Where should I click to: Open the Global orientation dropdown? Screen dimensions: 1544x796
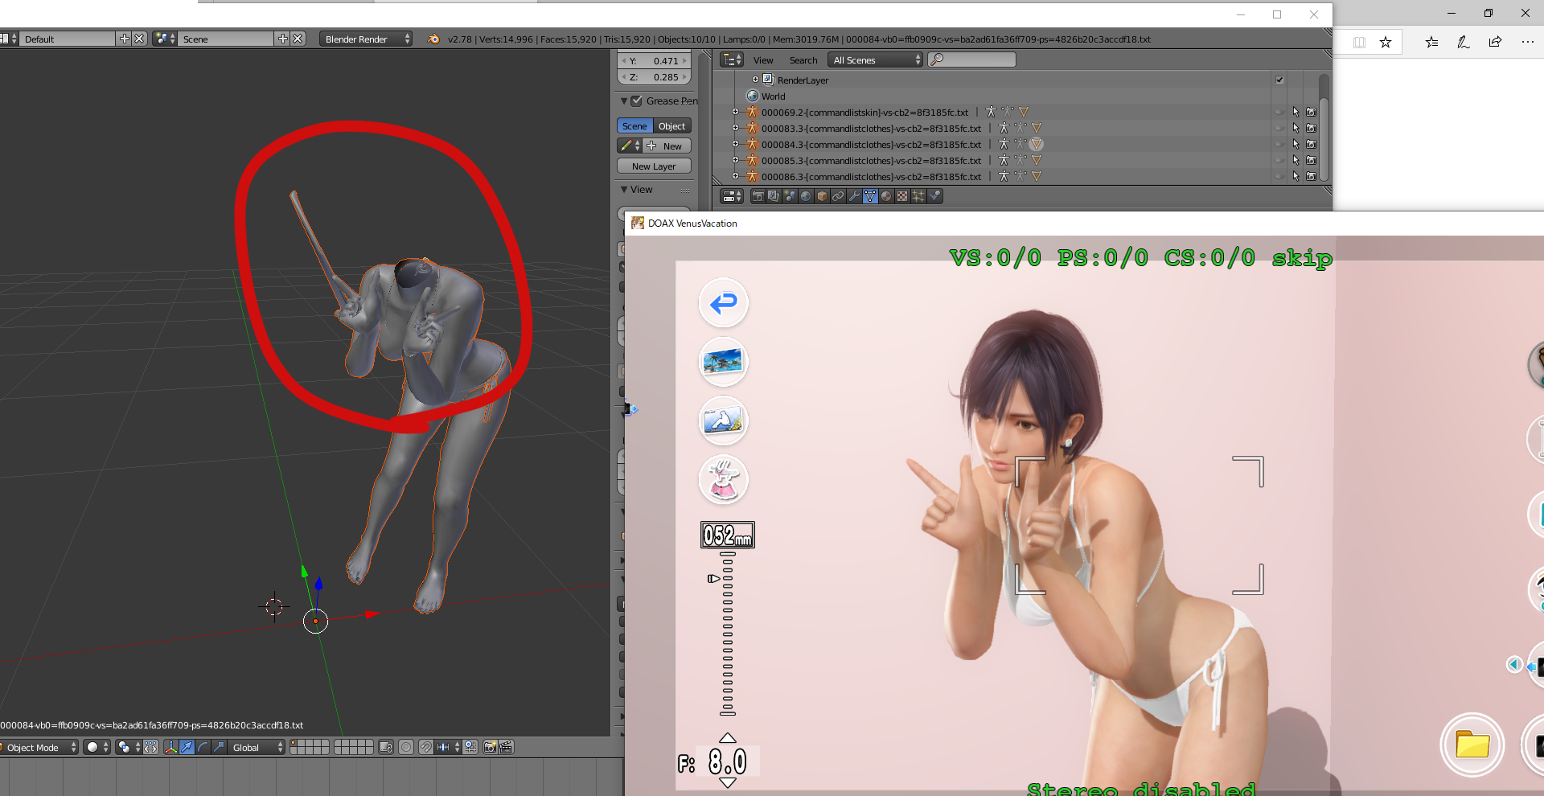(x=257, y=747)
